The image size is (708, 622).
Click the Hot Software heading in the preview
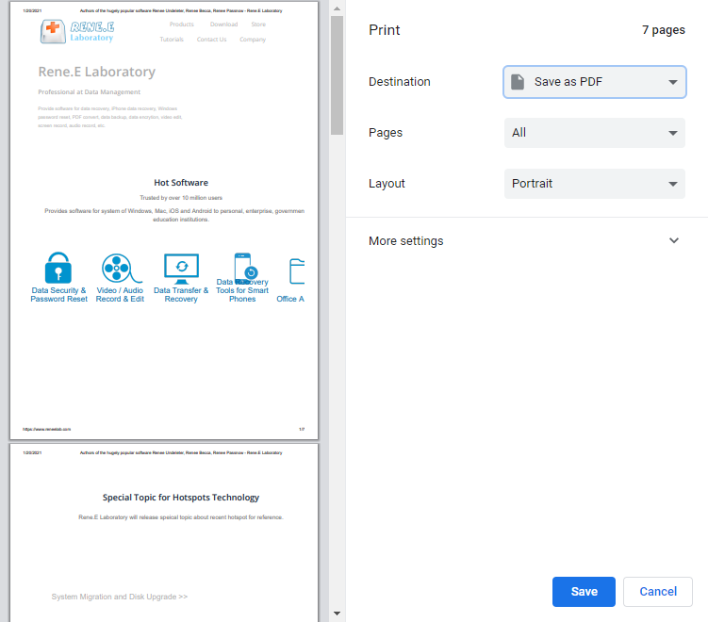pos(181,182)
